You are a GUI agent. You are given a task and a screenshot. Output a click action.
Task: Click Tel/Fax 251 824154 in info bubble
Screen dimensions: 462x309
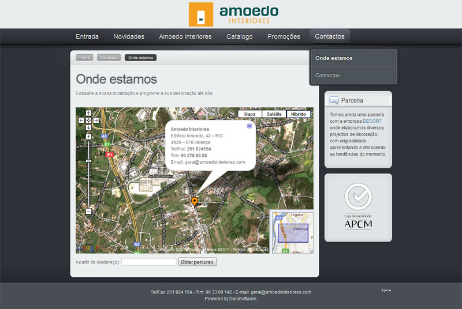pos(191,149)
